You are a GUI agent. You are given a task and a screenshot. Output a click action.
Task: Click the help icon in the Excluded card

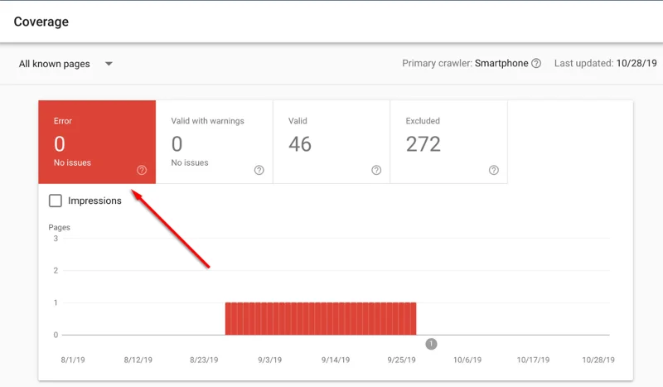pos(493,170)
